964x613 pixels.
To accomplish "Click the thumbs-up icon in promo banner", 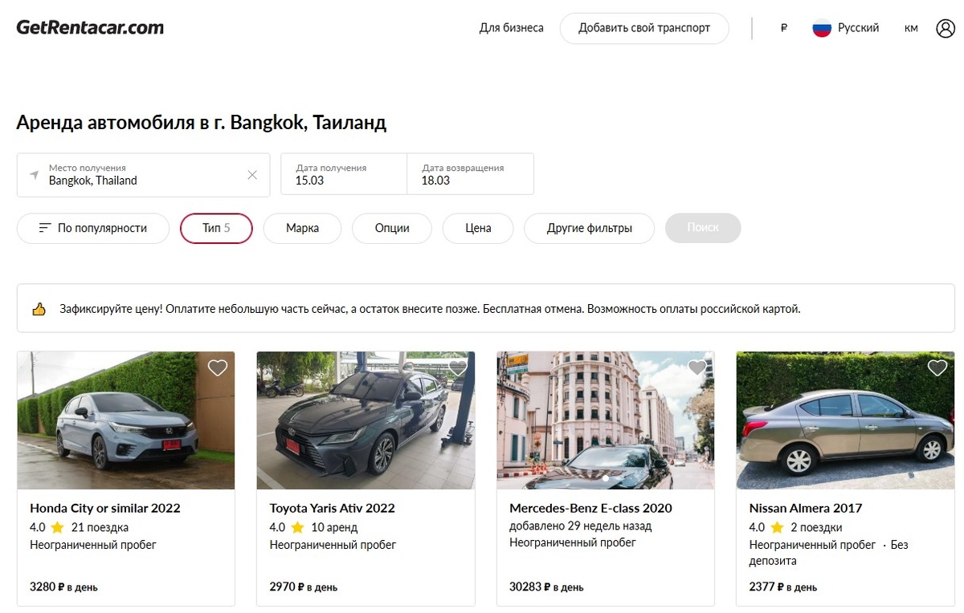I will point(39,309).
